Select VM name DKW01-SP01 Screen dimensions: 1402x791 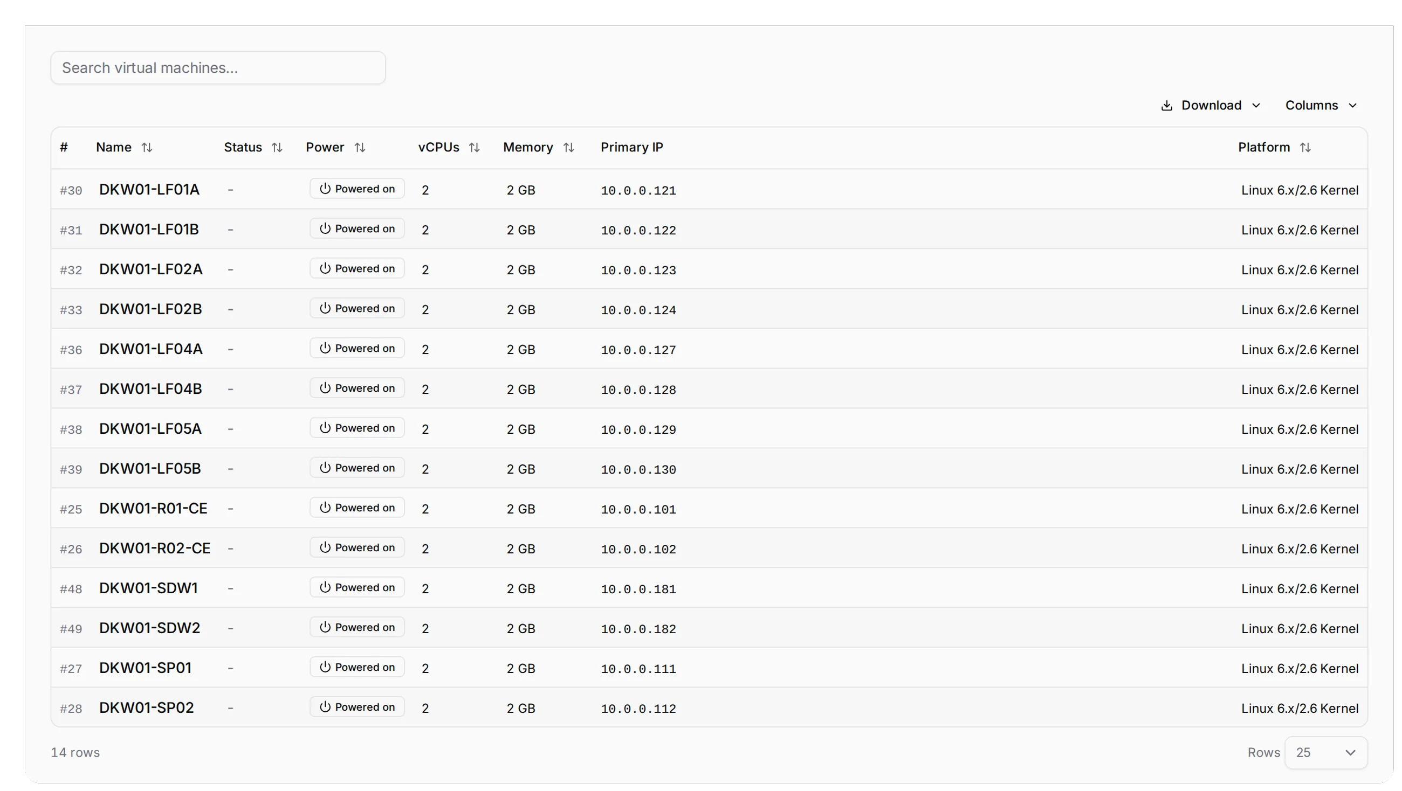(x=145, y=668)
